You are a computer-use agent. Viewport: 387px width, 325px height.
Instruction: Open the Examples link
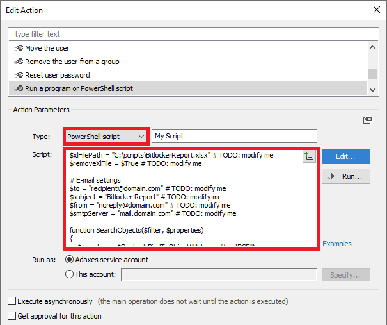pyautogui.click(x=336, y=244)
